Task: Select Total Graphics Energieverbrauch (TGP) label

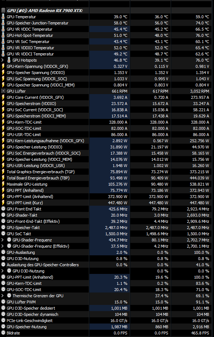Action: point(41,172)
